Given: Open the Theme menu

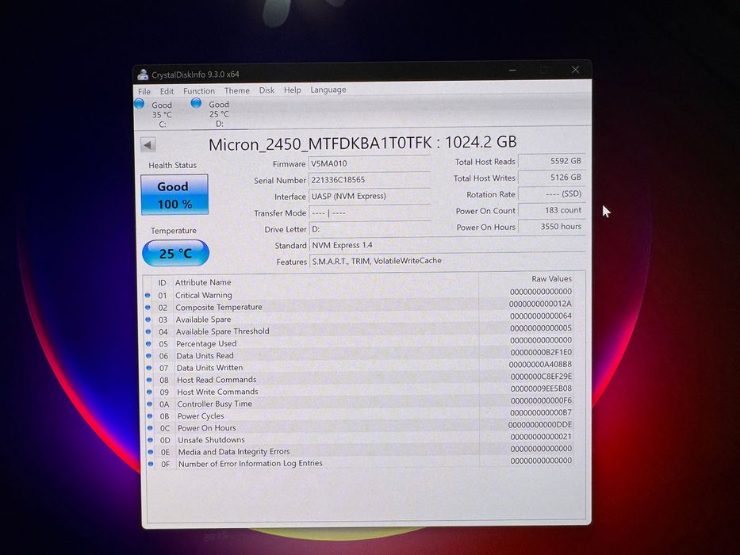Looking at the screenshot, I should 237,90.
